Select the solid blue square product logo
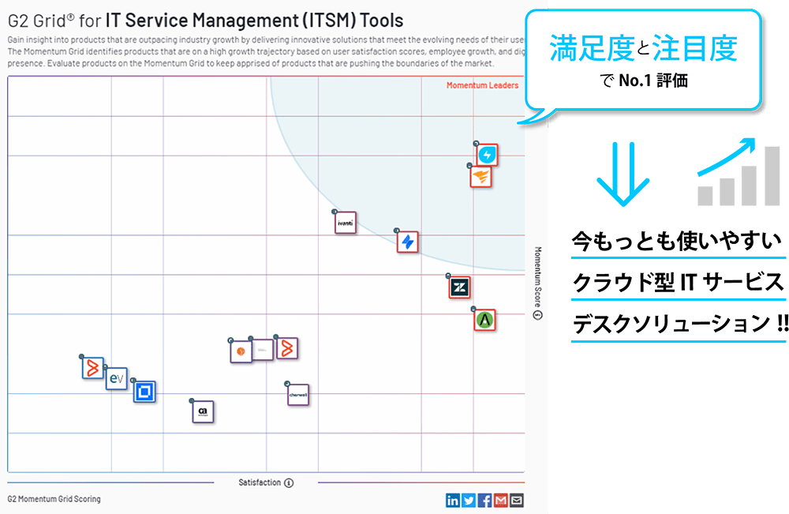The height and width of the screenshot is (514, 789). click(x=144, y=391)
